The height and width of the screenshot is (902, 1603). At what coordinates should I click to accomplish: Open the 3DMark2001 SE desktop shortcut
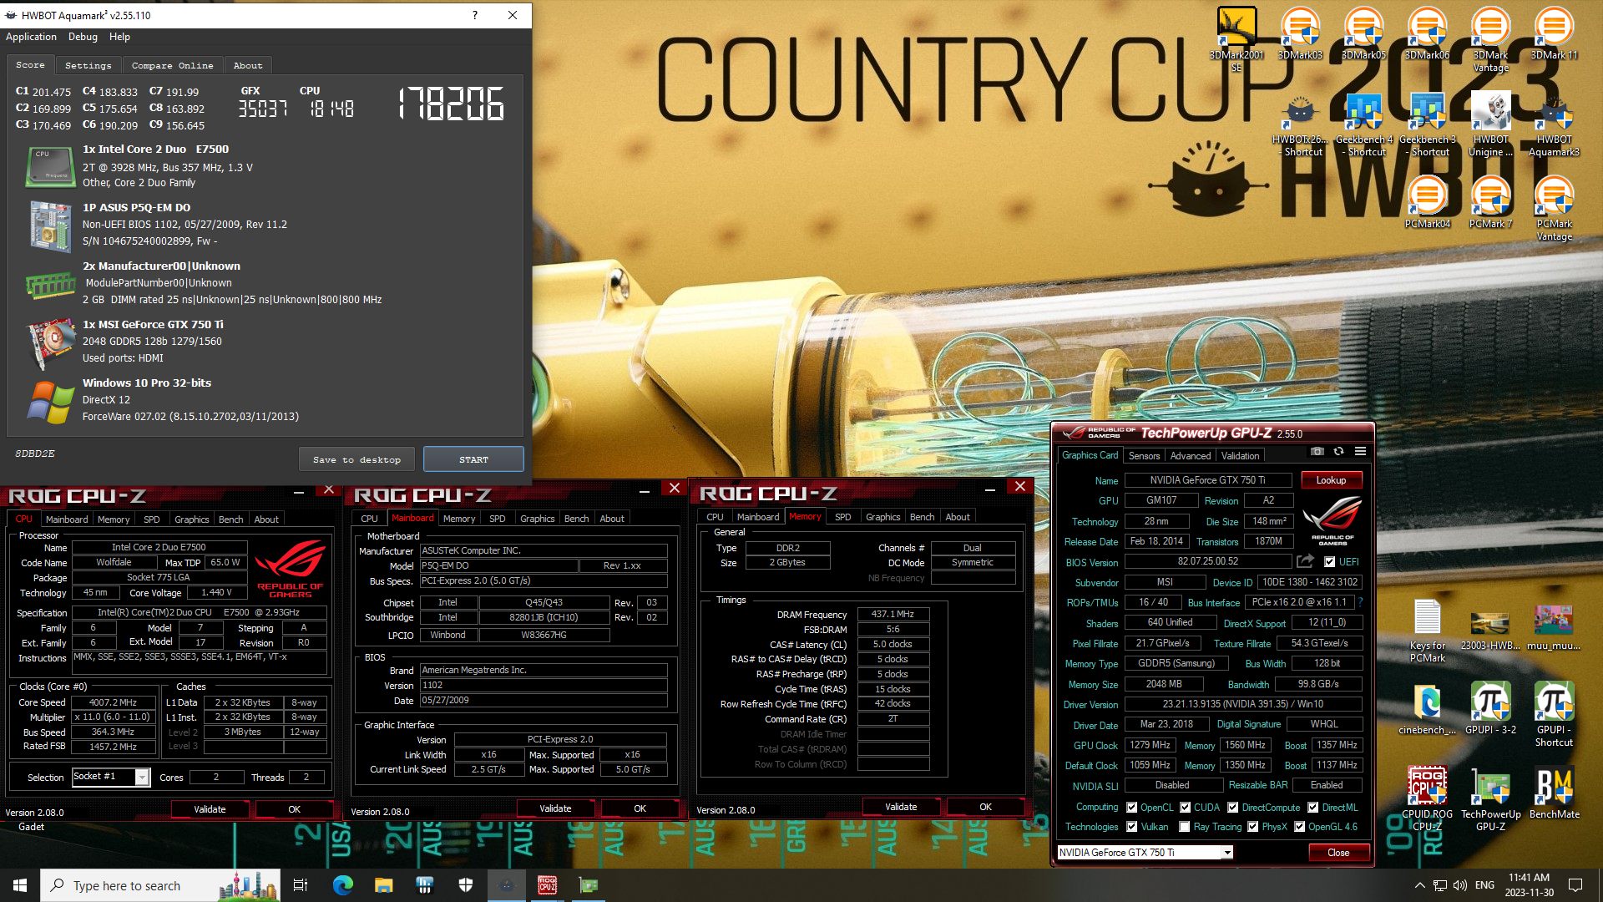1236,39
